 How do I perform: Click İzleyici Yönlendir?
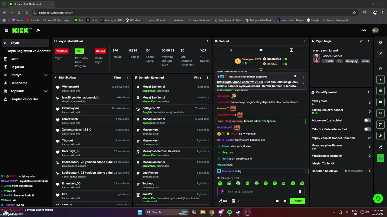point(323,163)
